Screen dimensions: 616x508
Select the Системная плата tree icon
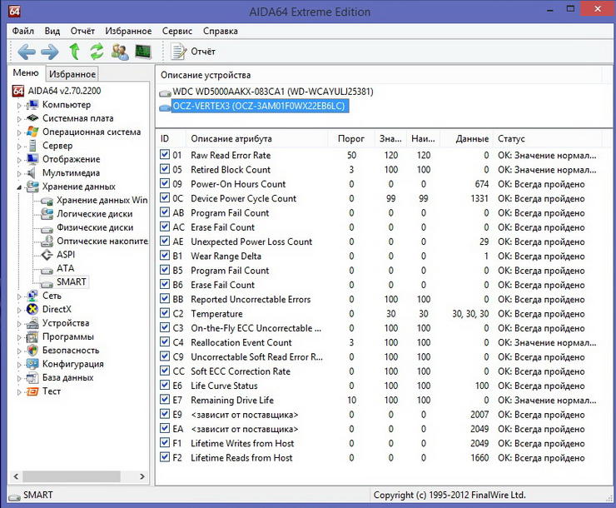tap(32, 118)
